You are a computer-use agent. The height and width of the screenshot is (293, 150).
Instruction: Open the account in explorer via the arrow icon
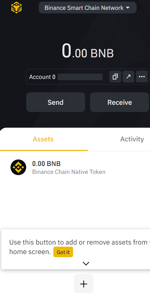[x=128, y=77]
